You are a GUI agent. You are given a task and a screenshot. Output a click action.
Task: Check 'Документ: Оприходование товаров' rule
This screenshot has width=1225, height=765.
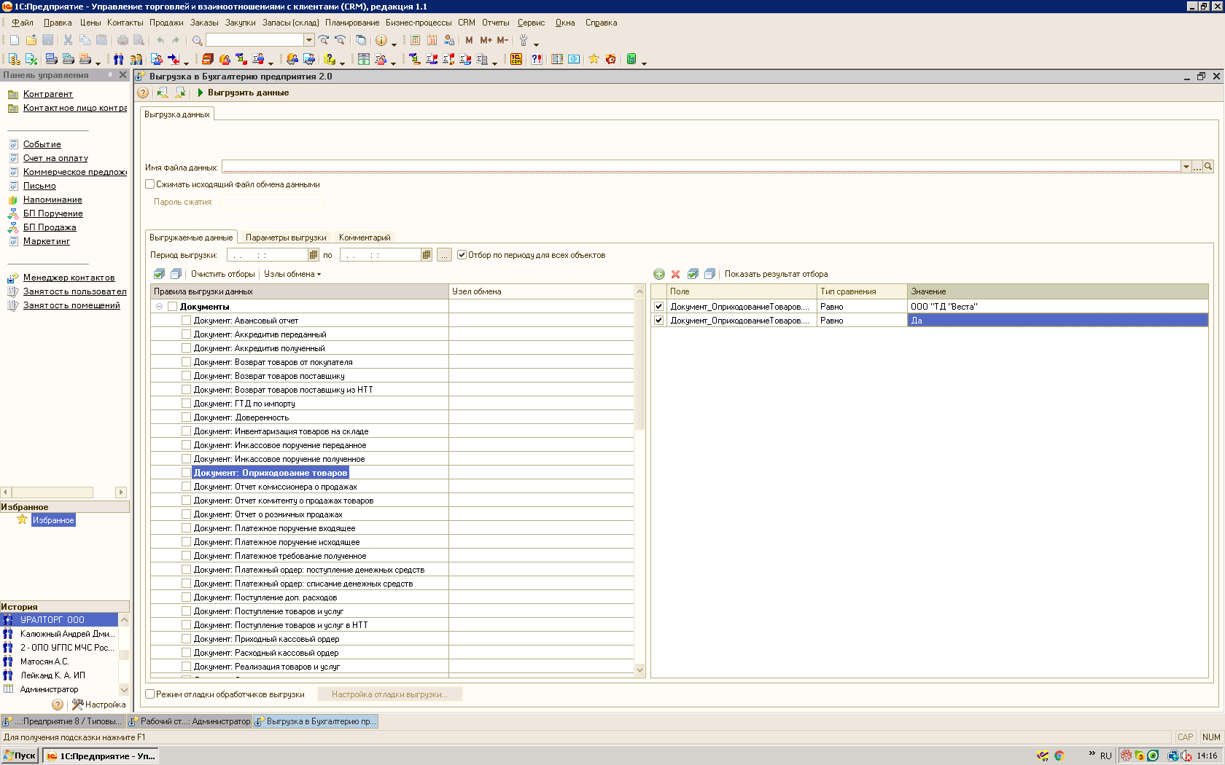(x=186, y=473)
